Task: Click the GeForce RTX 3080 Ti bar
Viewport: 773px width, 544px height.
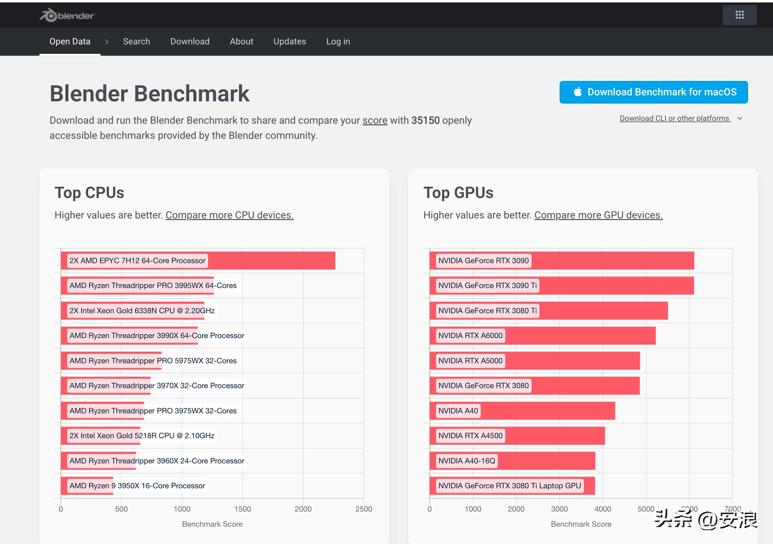Action: coord(549,311)
